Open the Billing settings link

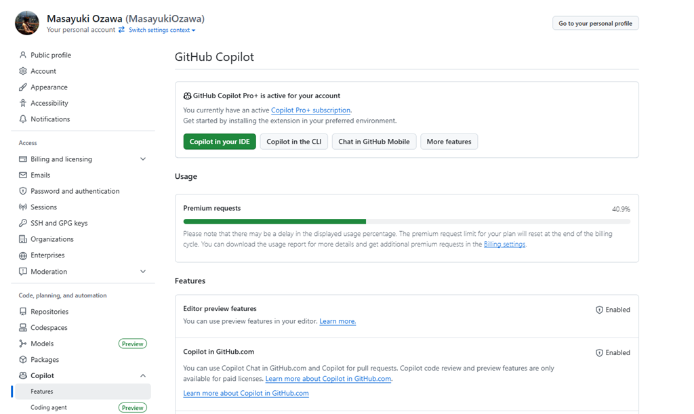click(x=504, y=244)
